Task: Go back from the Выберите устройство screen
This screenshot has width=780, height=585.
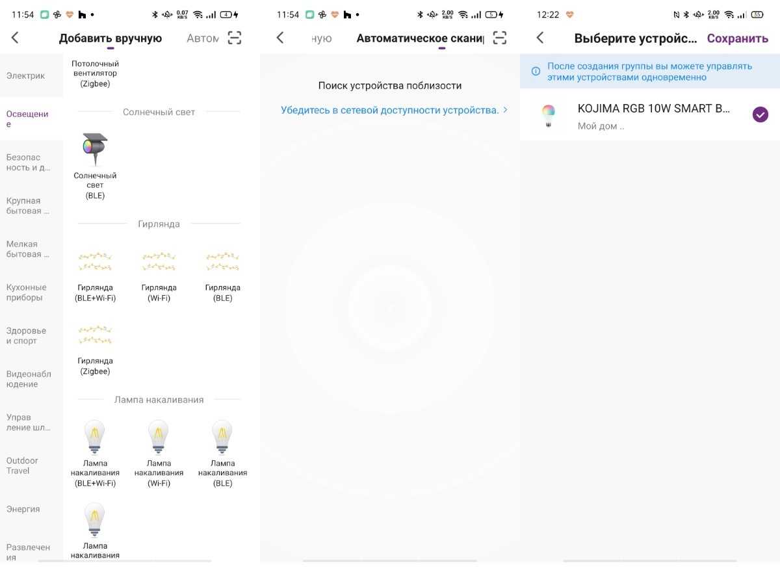Action: click(x=539, y=38)
